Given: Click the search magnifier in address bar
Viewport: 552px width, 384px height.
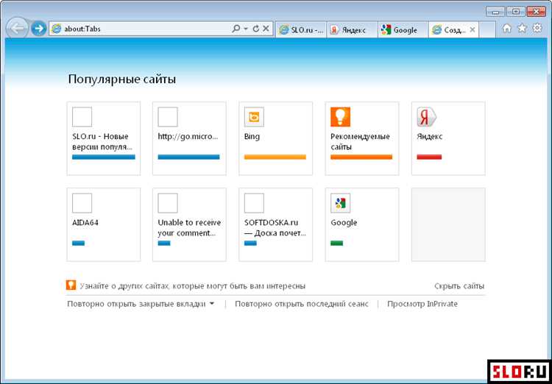Looking at the screenshot, I should click(236, 29).
